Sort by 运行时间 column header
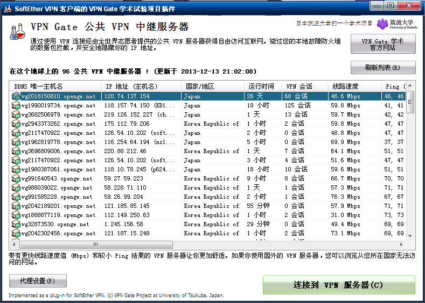 263,86
